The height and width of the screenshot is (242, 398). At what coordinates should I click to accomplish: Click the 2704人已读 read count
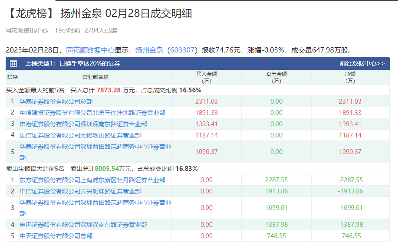(x=101, y=30)
